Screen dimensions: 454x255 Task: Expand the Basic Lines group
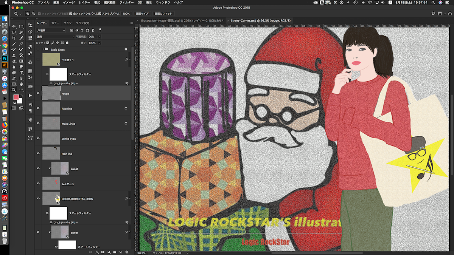click(x=42, y=49)
